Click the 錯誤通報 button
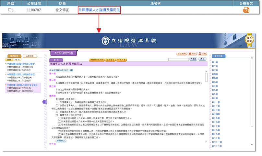The height and width of the screenshot is (156, 262). (182, 53)
